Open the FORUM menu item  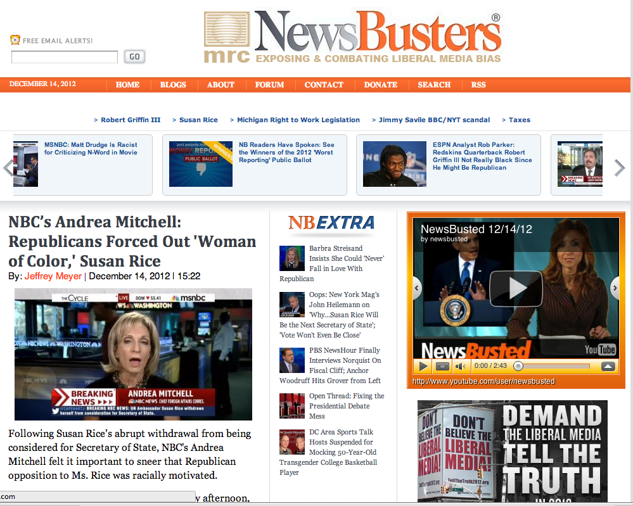[x=269, y=85]
